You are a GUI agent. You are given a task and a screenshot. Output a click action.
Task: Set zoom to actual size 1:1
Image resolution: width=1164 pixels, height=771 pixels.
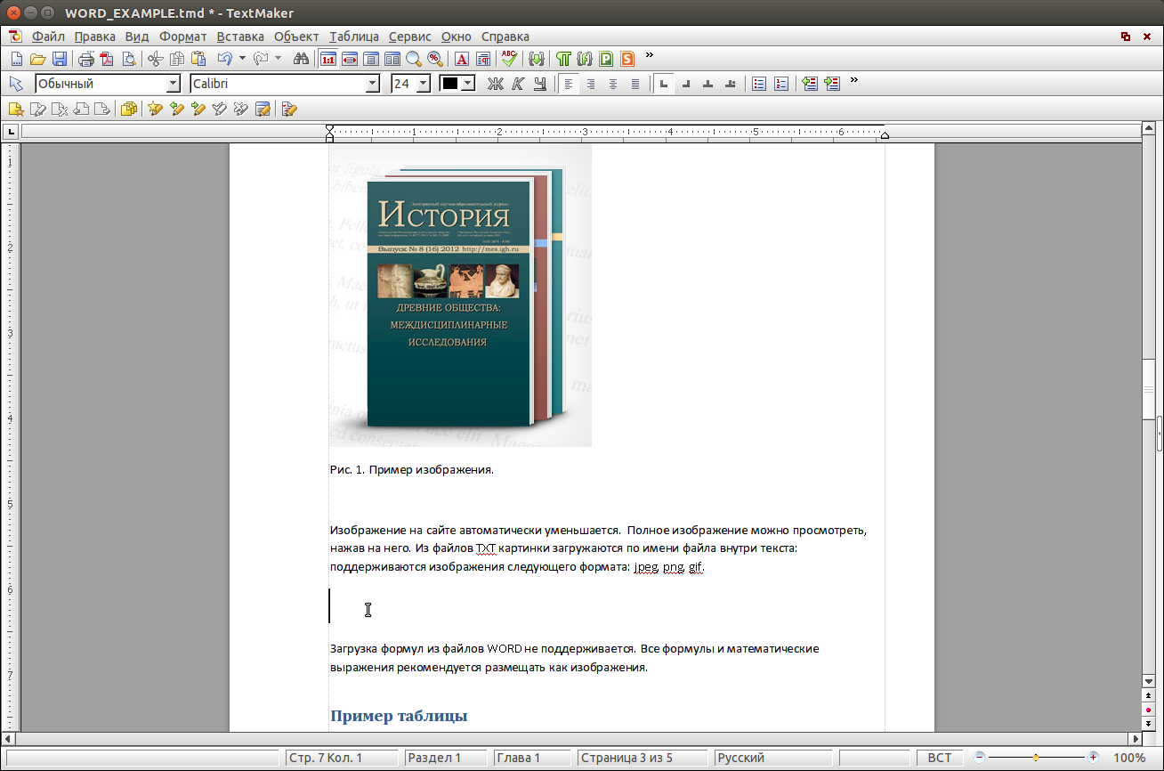(x=327, y=60)
